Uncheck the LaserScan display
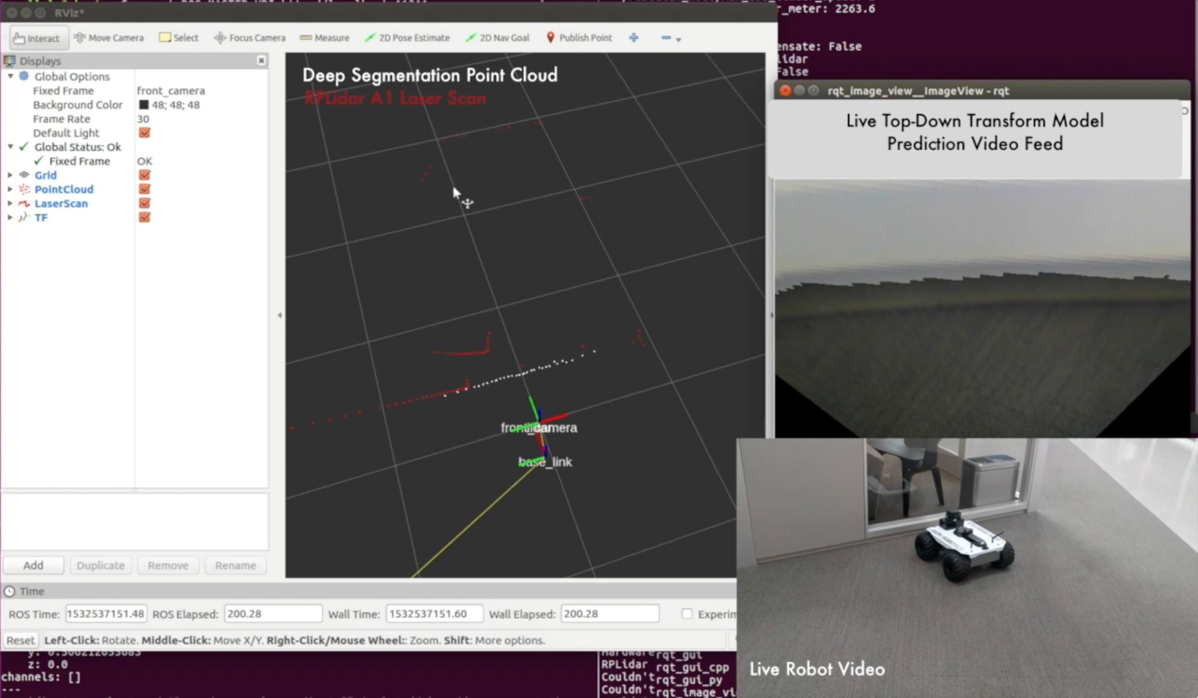The height and width of the screenshot is (698, 1198). pyautogui.click(x=145, y=203)
